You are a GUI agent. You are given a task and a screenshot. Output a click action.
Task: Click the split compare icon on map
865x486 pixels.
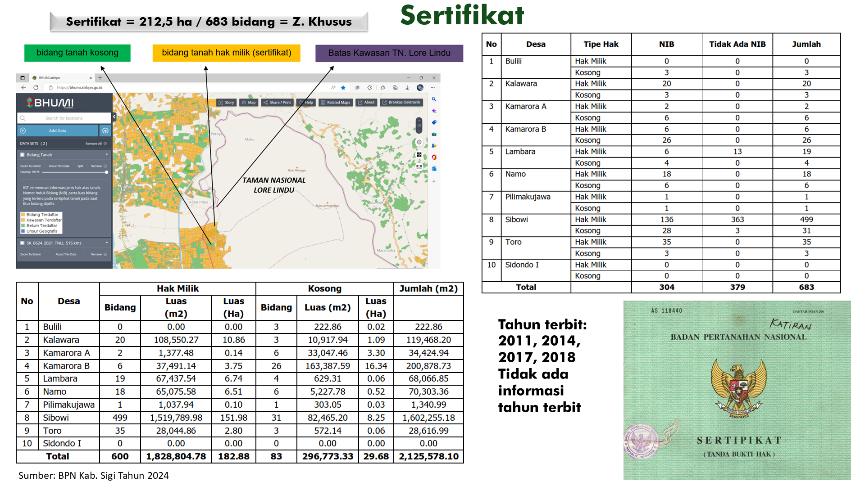point(419,154)
